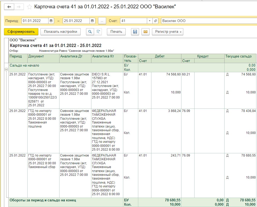The width and height of the screenshot is (257, 207).
Task: Open calendar for the period start date
Action: pos(51,21)
